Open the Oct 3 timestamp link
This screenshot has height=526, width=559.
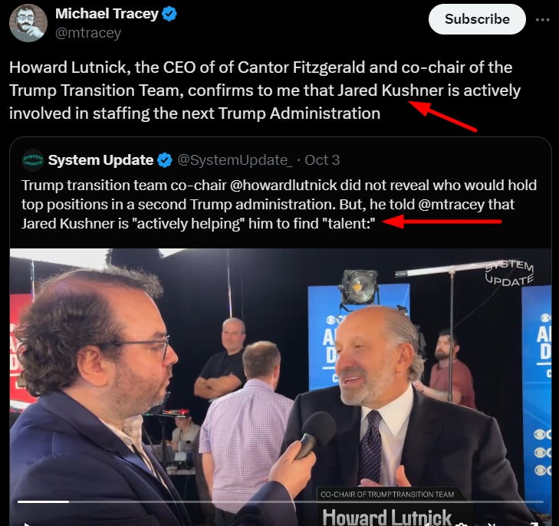[322, 160]
